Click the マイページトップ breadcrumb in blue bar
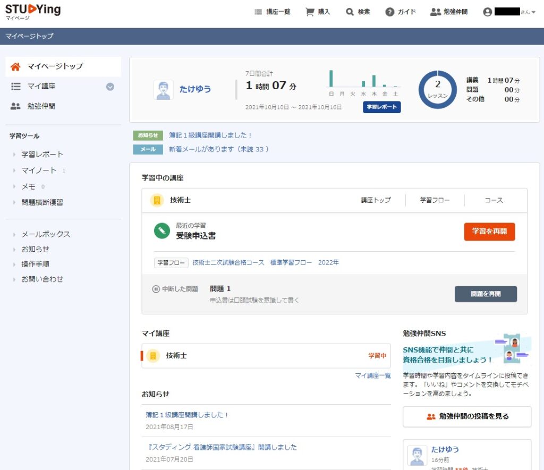 tap(30, 36)
